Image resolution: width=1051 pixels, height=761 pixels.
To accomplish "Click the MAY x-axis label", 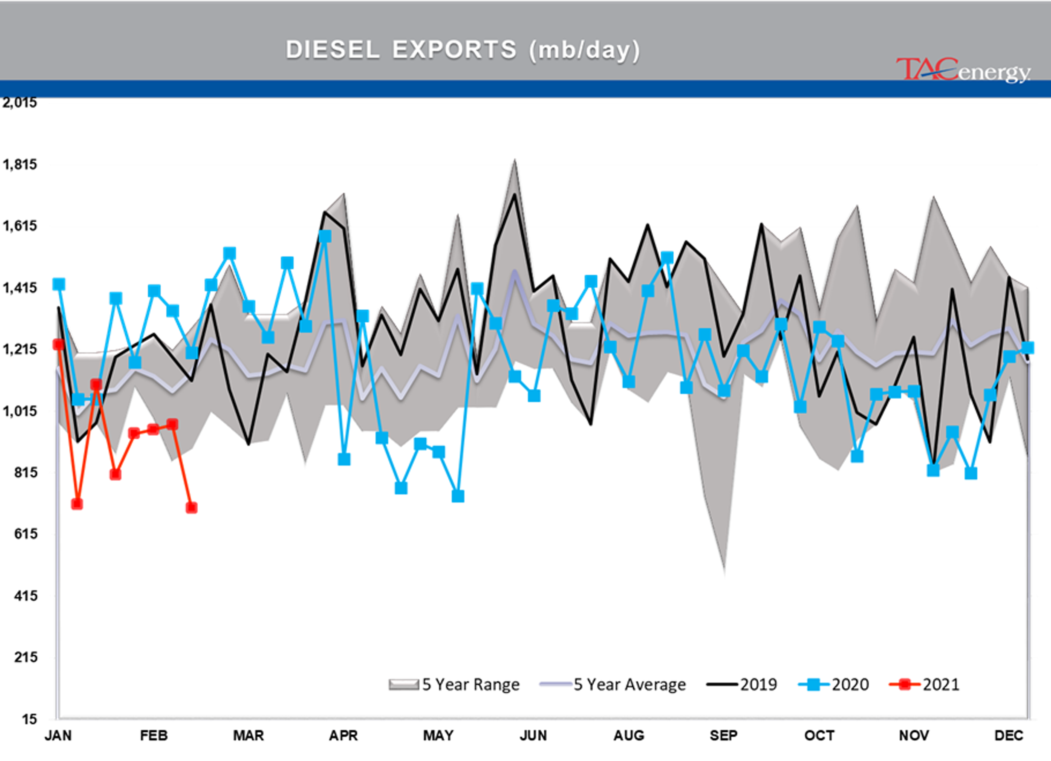I will 438,736.
